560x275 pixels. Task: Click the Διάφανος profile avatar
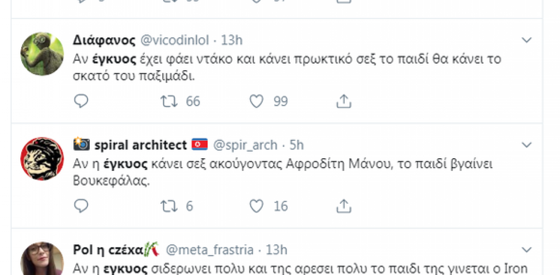(42, 54)
